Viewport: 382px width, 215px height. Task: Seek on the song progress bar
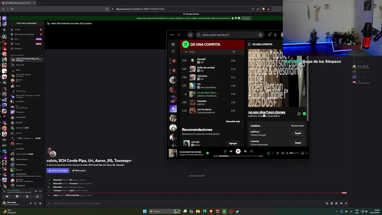(238, 156)
